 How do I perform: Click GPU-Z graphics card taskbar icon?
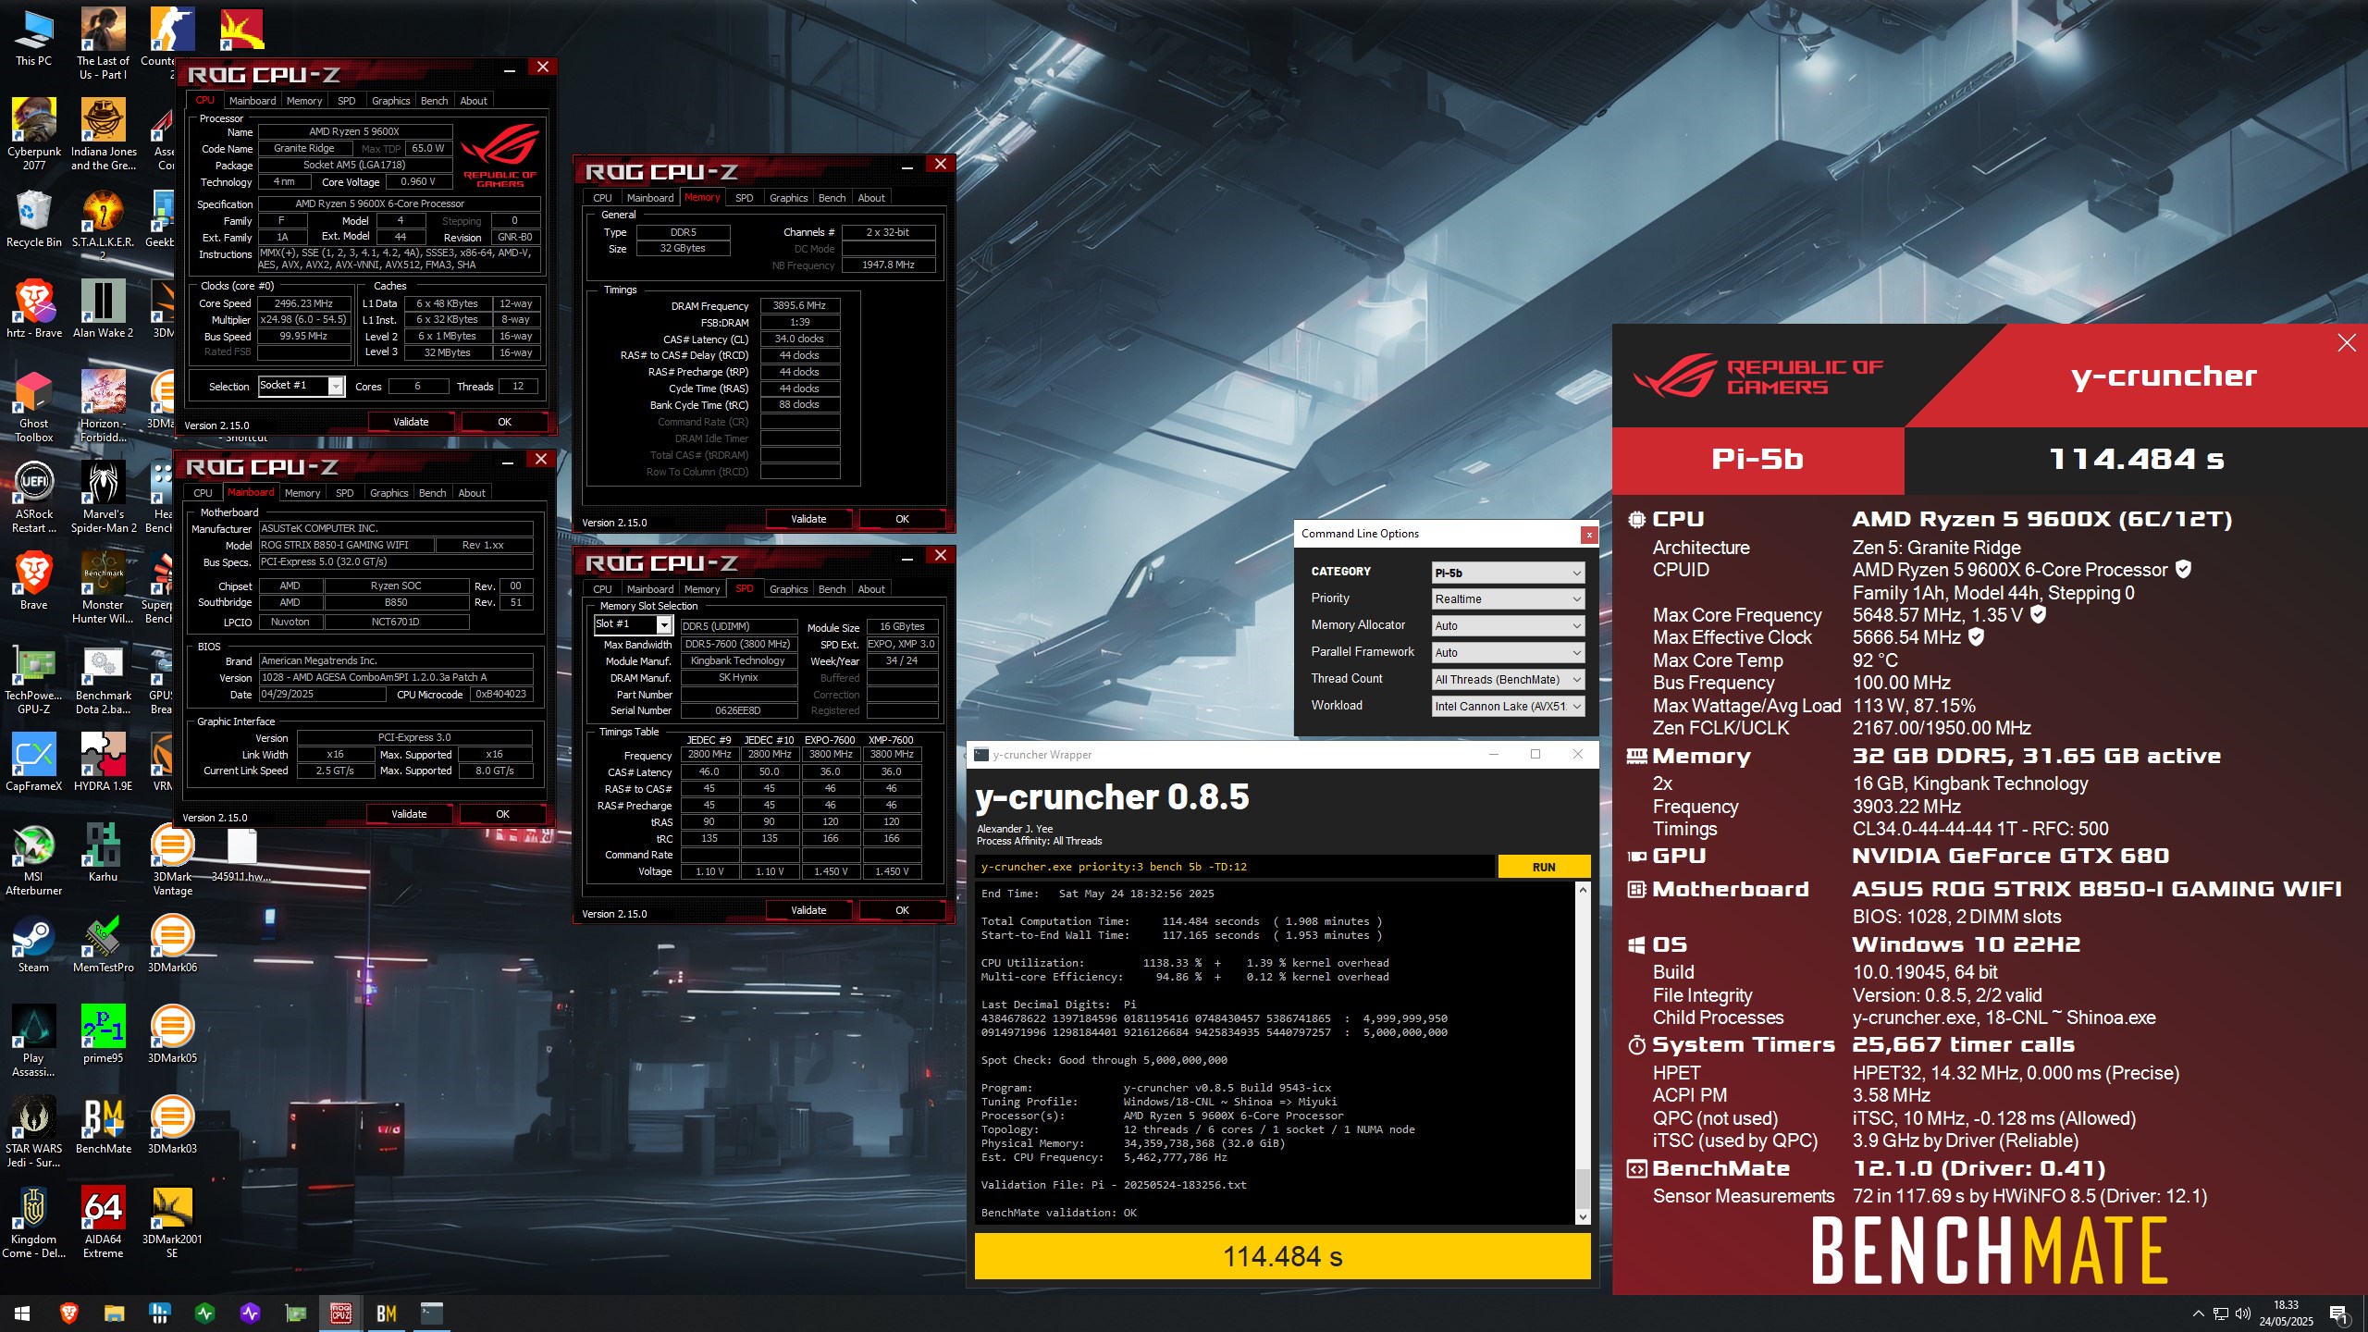coord(296,1313)
